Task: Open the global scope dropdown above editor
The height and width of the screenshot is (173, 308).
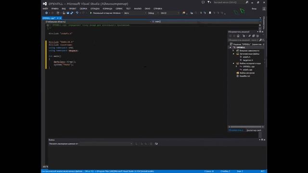Action: pos(98,22)
